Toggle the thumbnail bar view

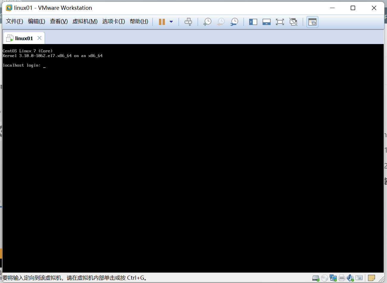(x=266, y=22)
